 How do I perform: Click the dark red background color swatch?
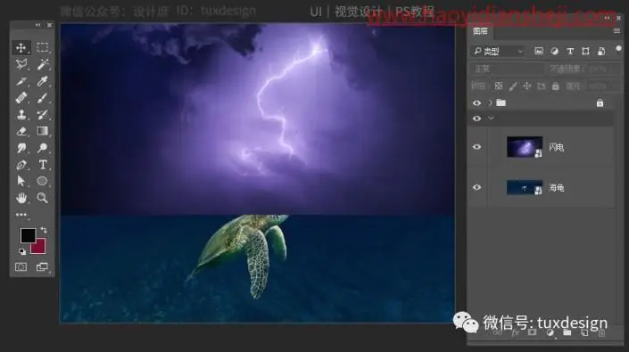tap(40, 248)
